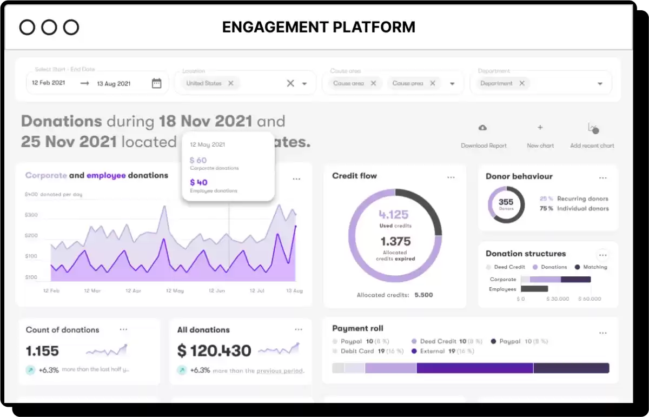Click the start date 12 Feb 2021
Image resolution: width=649 pixels, height=417 pixels.
(49, 83)
